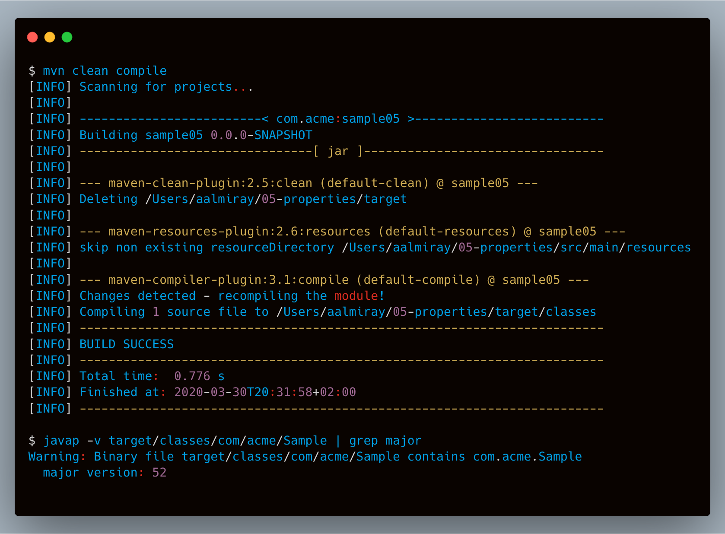Click the "0.776 s" total time value
Image resolution: width=725 pixels, height=534 pixels.
coord(199,376)
